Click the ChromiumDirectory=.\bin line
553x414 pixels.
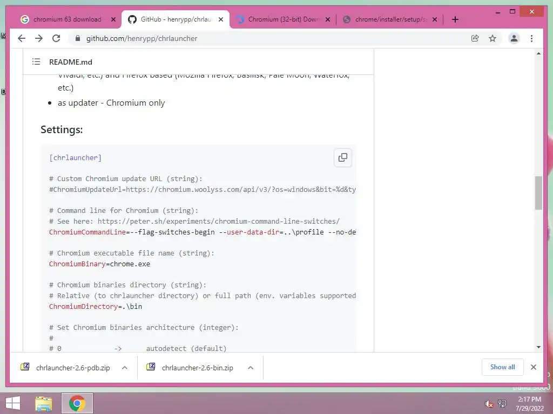pyautogui.click(x=96, y=307)
